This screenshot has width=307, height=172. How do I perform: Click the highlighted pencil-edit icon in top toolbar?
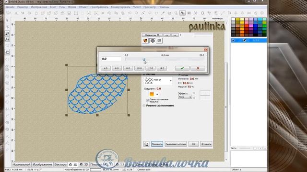point(182,13)
